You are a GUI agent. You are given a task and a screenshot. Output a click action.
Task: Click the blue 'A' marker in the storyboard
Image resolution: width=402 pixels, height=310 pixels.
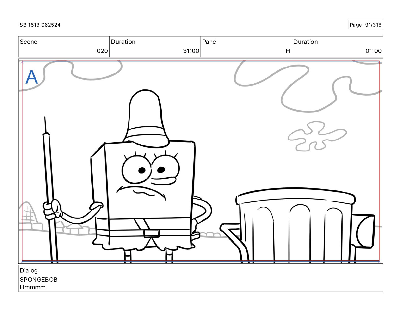(31, 77)
